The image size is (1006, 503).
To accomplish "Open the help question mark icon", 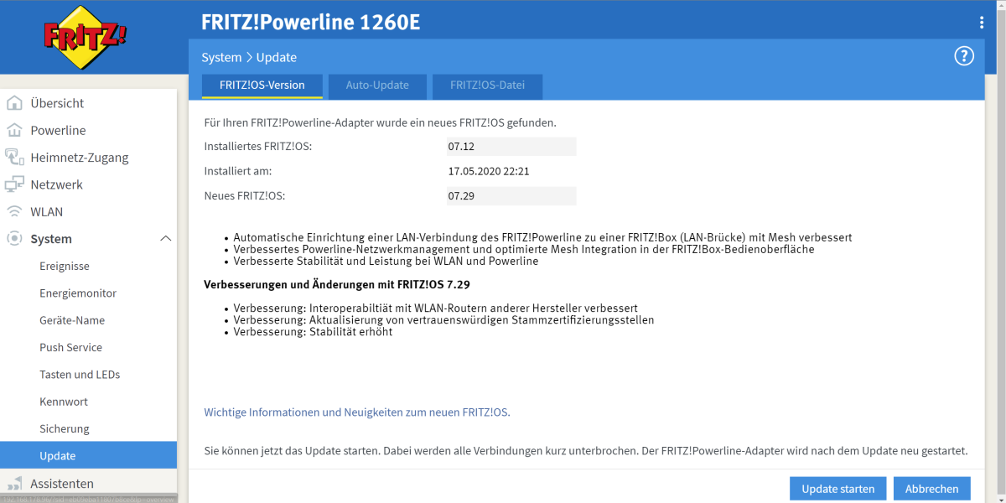I will tap(964, 56).
